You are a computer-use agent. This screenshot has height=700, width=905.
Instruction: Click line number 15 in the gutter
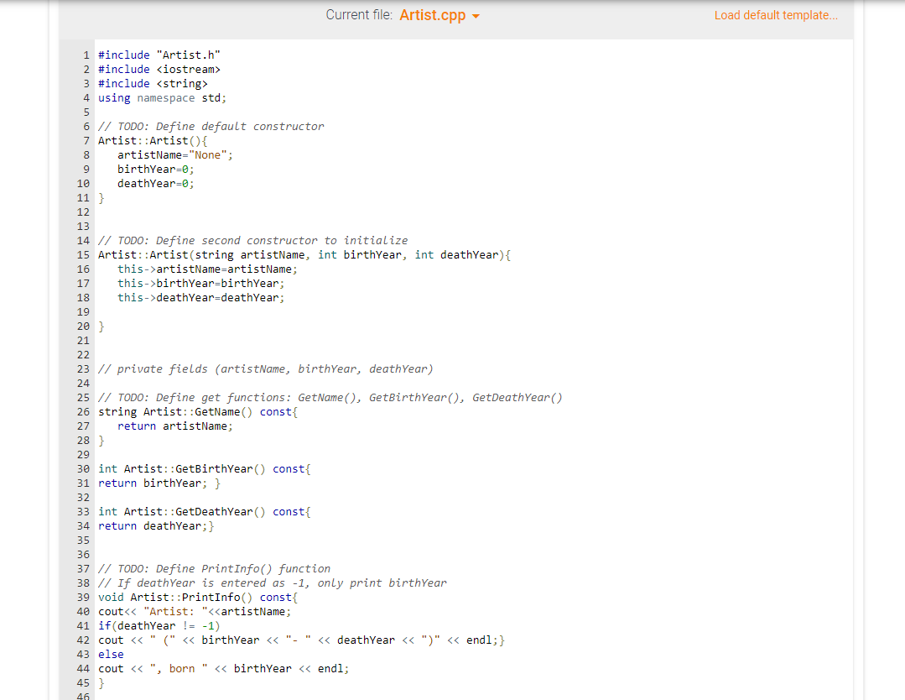83,254
